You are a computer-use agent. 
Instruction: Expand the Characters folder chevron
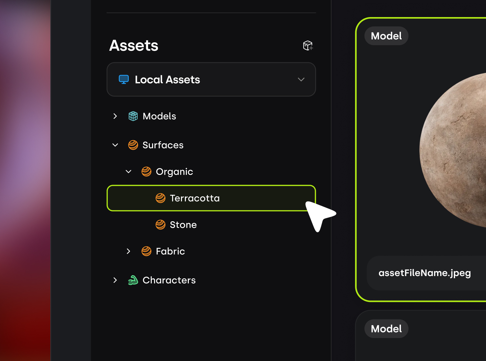(115, 280)
